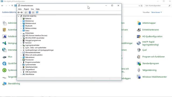Image resolution: width=172 pixels, height=97 pixels.
Task: Expand the Systemenheter node
Action: (21, 65)
